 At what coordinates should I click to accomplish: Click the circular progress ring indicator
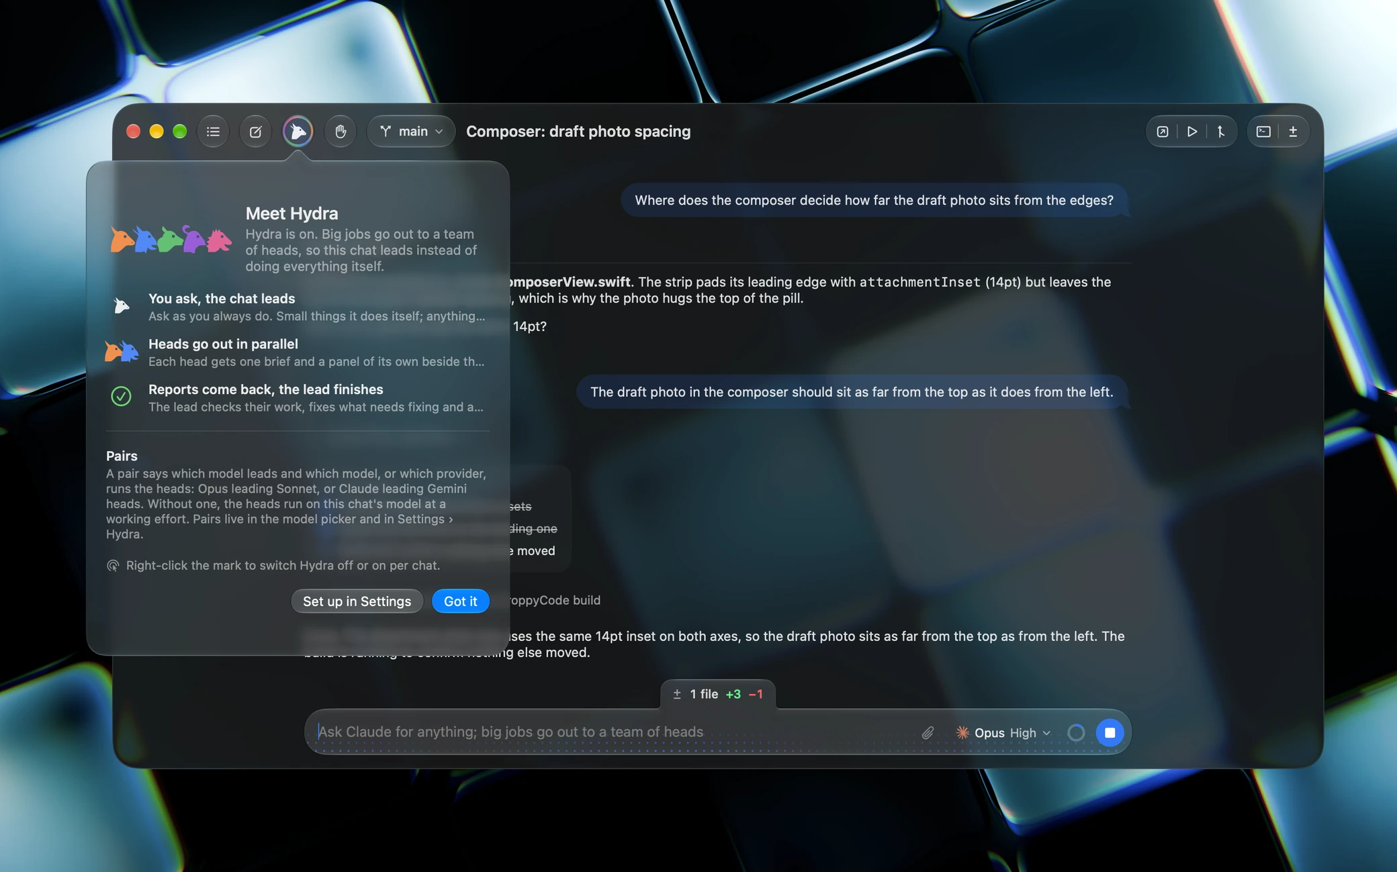(1076, 732)
